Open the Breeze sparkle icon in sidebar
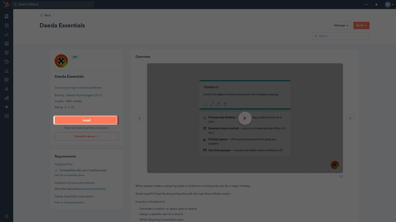The height and width of the screenshot is (222, 396). coord(7,107)
